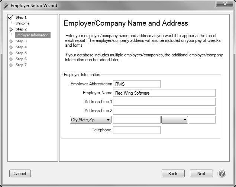Click the Employer Abbreviation field
The height and width of the screenshot is (187, 236).
(x=137, y=84)
